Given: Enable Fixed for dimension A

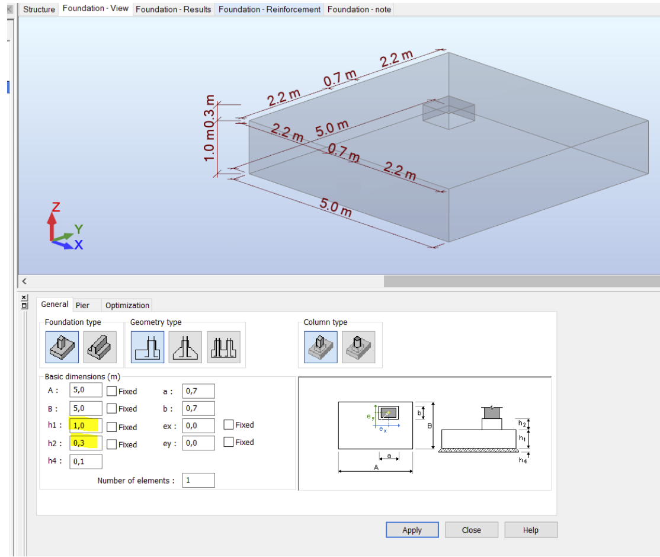Looking at the screenshot, I should point(113,390).
